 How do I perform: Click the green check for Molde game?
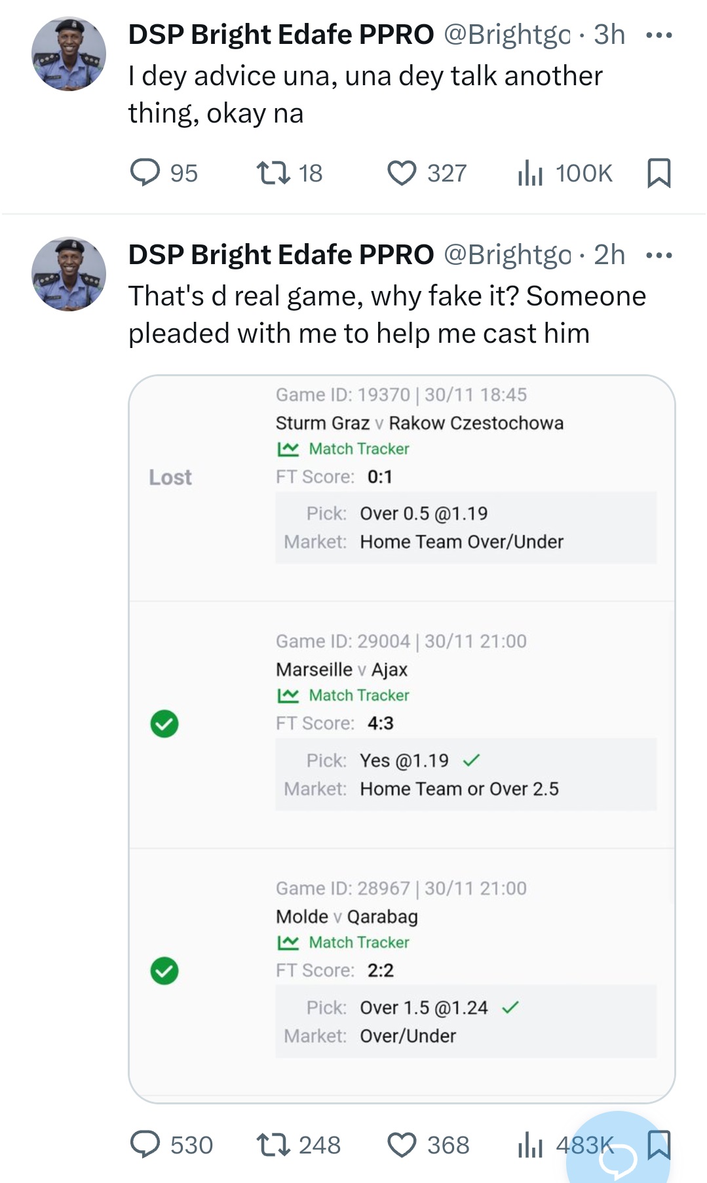[164, 971]
